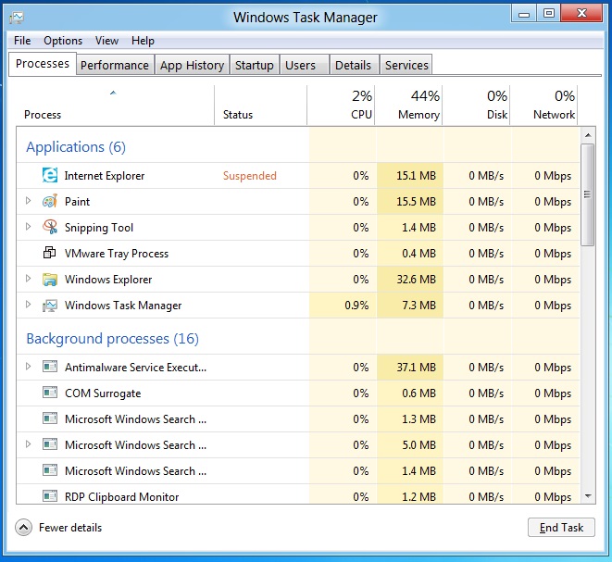Click the End Task button
Viewport: 612px width, 562px height.
click(x=561, y=528)
